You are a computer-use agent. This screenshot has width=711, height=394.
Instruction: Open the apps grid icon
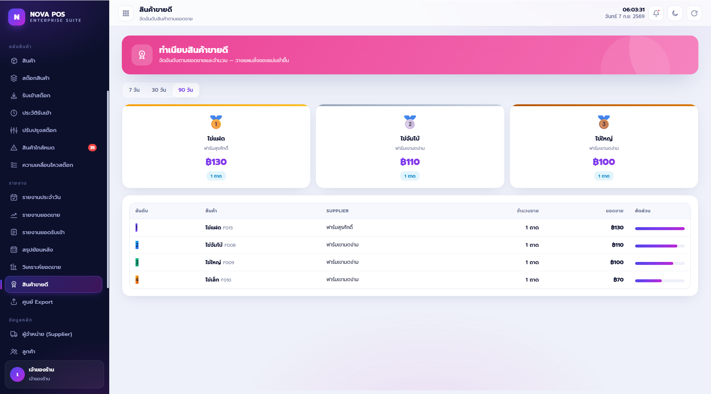126,13
